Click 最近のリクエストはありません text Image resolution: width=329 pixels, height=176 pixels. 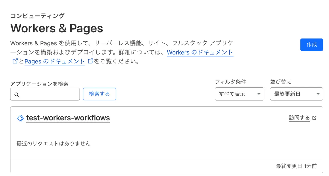[x=54, y=144]
